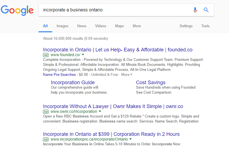Viewport: 229px width, 150px height.
Task: Switch to the Images tab
Action: pos(62,26)
